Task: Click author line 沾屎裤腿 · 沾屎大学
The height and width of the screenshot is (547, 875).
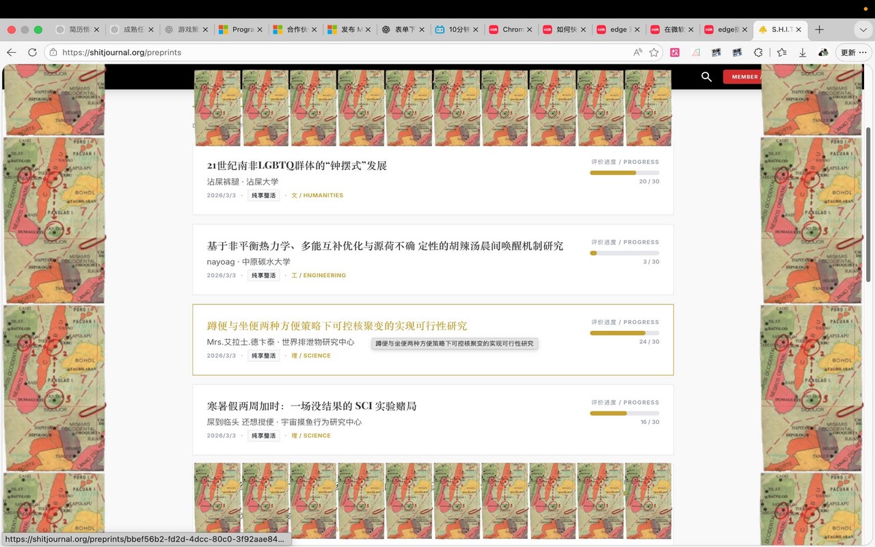Action: click(243, 182)
